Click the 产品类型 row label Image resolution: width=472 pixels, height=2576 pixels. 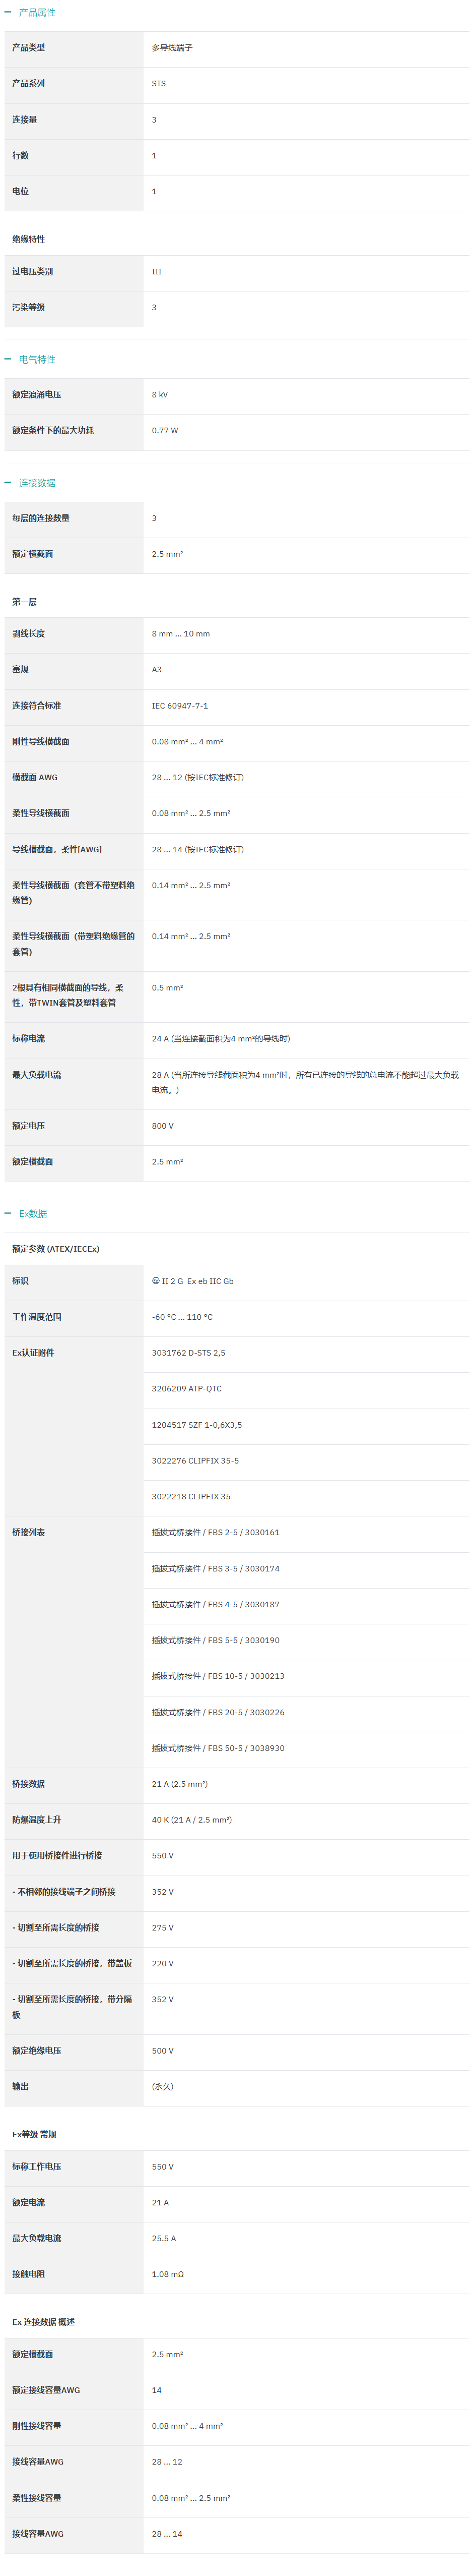[x=28, y=48]
